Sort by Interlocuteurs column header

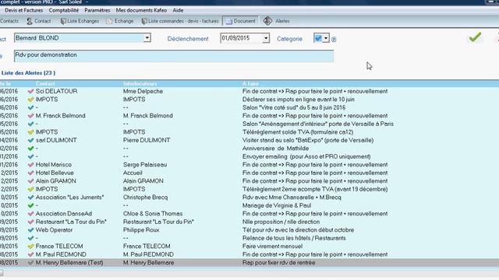[140, 83]
